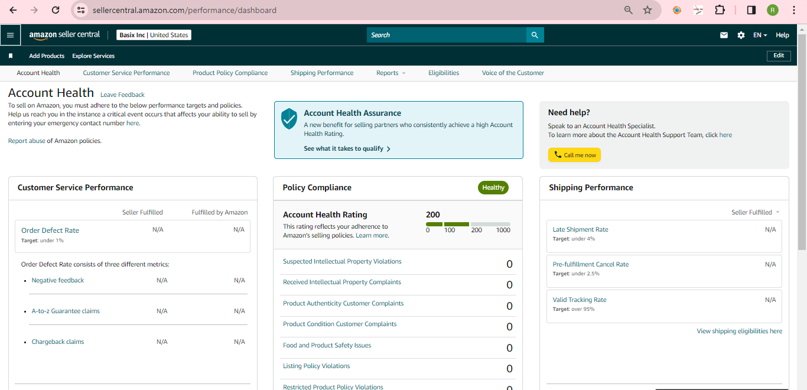Click the Call me now button
This screenshot has height=390, width=807.
(574, 155)
